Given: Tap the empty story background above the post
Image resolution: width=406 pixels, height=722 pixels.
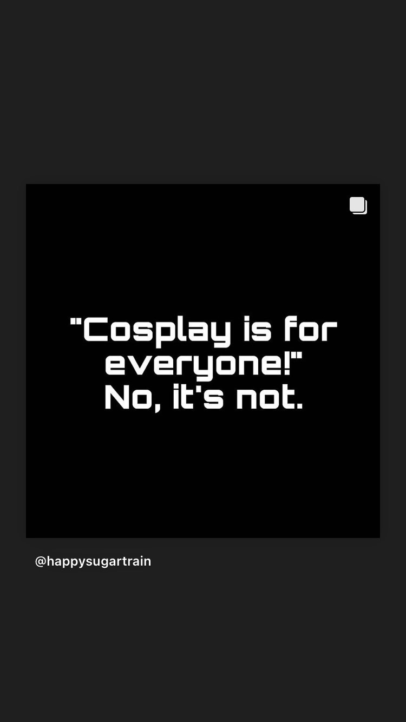Looking at the screenshot, I should (203, 92).
